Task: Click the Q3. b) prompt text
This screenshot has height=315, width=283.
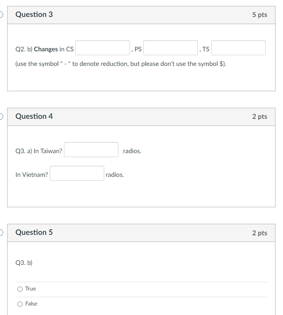Action: click(24, 263)
